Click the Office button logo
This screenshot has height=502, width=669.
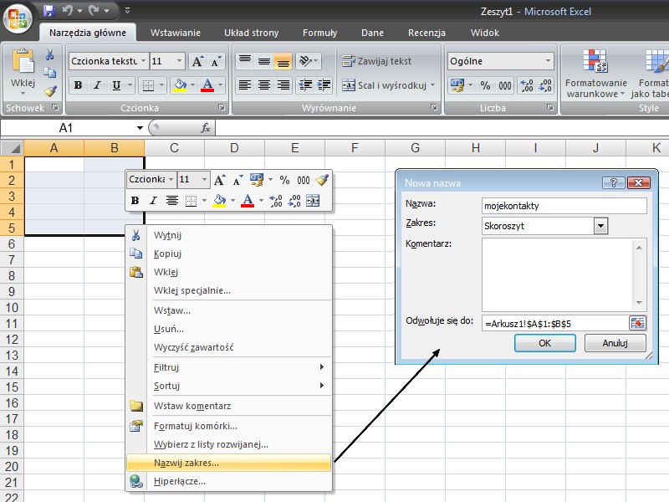coord(18,17)
